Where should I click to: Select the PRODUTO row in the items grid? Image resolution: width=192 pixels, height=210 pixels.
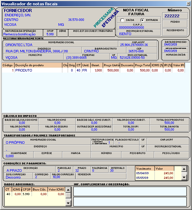[93, 70]
